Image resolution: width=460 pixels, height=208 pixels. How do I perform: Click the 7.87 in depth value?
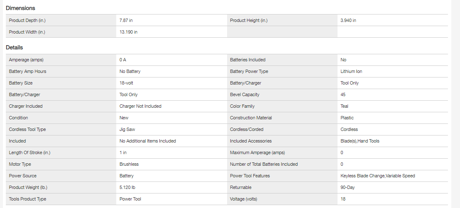pos(126,20)
